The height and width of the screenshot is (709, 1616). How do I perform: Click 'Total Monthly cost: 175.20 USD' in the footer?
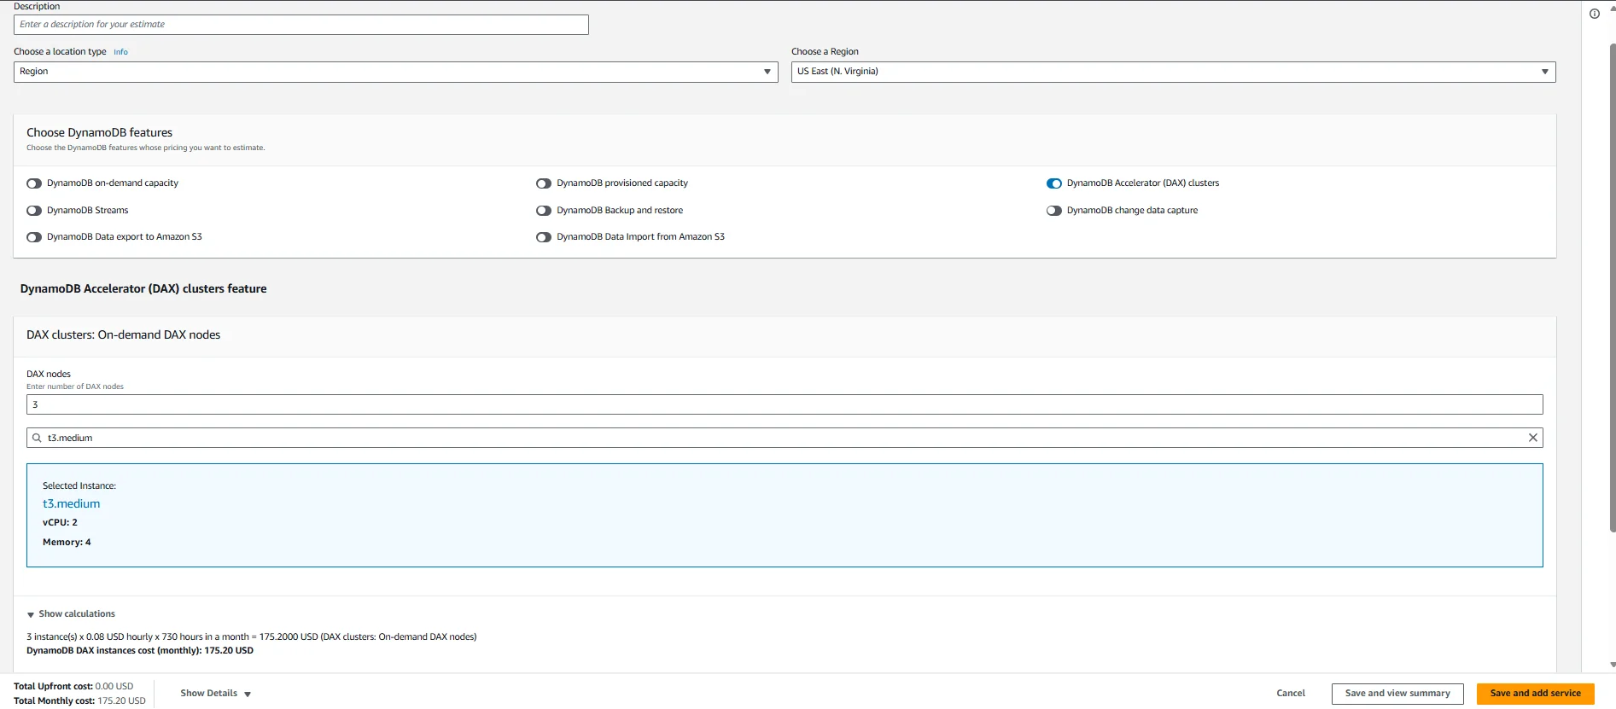point(79,701)
